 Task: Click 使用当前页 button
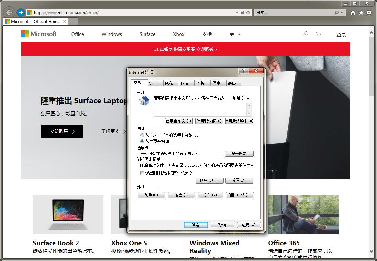tap(179, 121)
